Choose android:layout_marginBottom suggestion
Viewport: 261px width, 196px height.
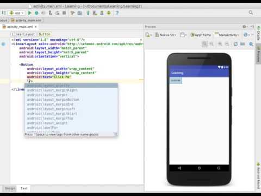[71, 100]
